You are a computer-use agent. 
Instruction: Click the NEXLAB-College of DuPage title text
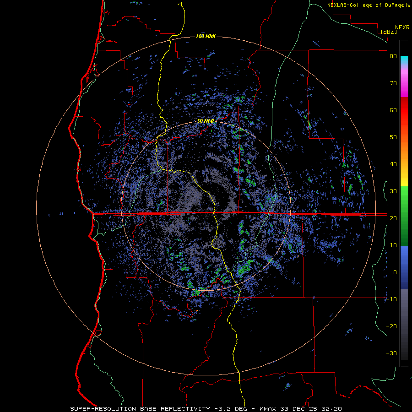coord(365,5)
